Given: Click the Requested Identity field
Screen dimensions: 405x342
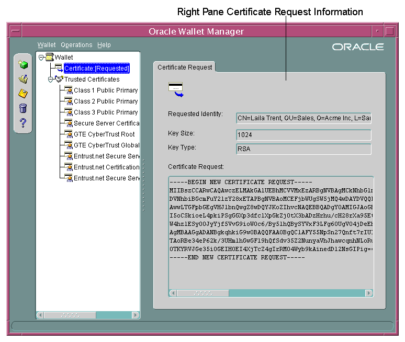Looking at the screenshot, I should pyautogui.click(x=303, y=118).
